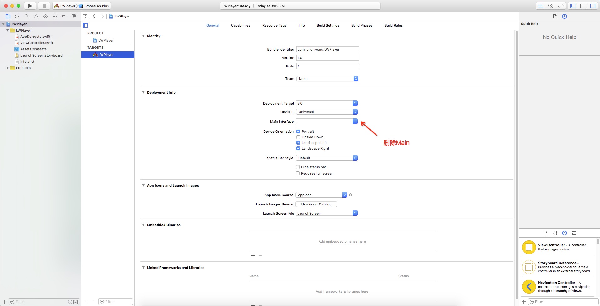Switch to the Build Phases tab
Viewport: 600px width, 306px height.
click(x=362, y=25)
